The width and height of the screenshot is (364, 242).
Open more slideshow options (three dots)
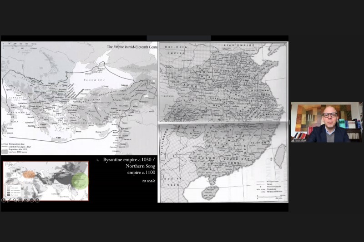pos(32,200)
